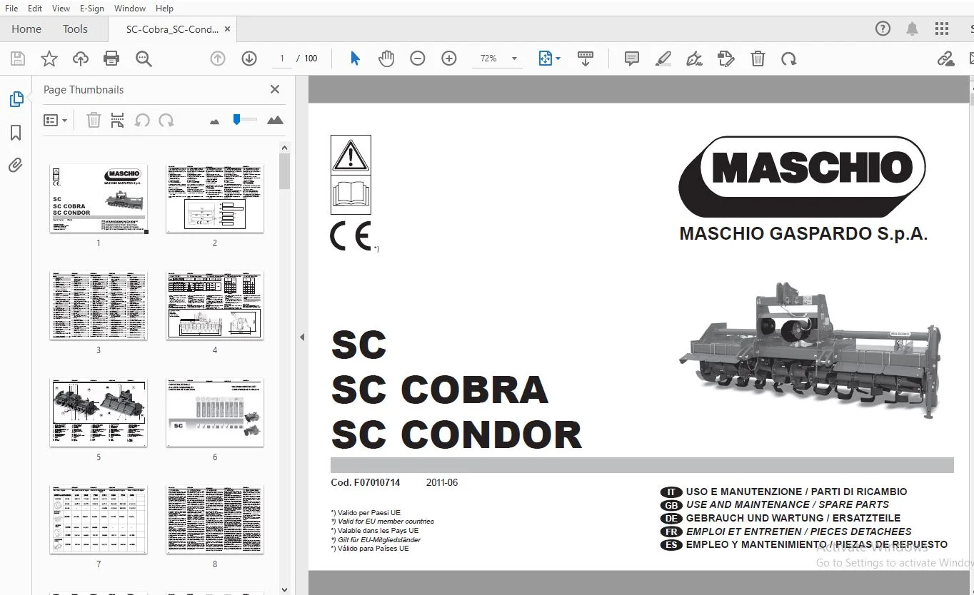974x595 pixels.
Task: Enlarge thumbnails with large mountain icon
Action: pos(275,120)
